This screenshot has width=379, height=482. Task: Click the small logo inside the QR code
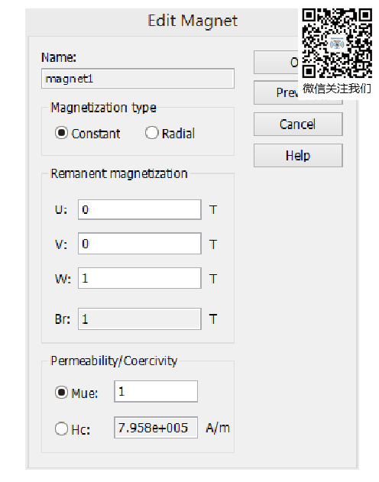pyautogui.click(x=337, y=44)
